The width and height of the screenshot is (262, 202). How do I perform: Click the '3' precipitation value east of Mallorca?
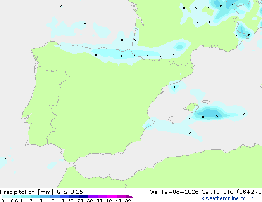click(x=217, y=116)
